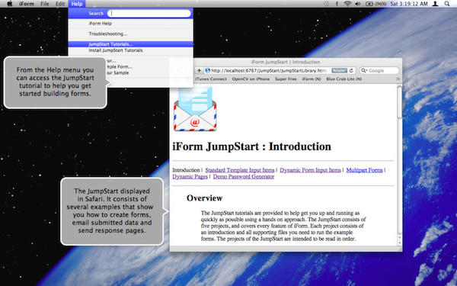Click the Bluetooth status icon

pos(337,4)
